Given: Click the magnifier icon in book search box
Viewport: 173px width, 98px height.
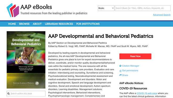Looking at the screenshot, I should 8,94.
